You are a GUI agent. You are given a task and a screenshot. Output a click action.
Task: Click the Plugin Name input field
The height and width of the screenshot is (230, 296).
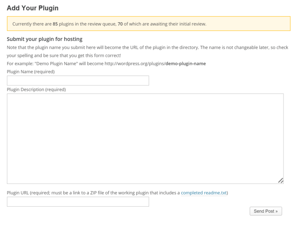[x=78, y=80]
